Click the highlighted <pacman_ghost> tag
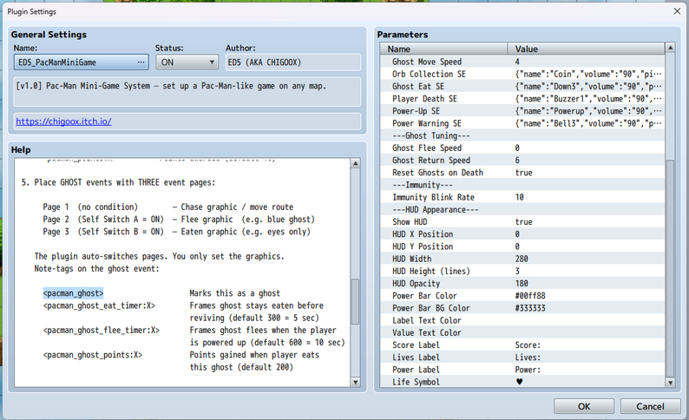 [x=74, y=293]
